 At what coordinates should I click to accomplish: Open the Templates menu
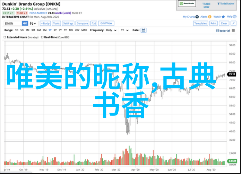[x=200, y=23]
